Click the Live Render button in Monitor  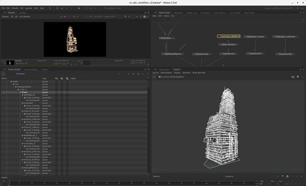pos(25,16)
